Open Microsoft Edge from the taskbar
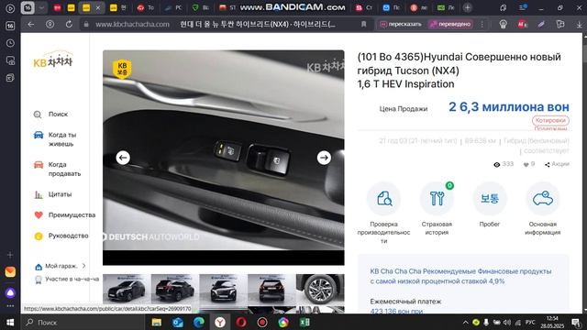The image size is (587, 330). coord(199,322)
